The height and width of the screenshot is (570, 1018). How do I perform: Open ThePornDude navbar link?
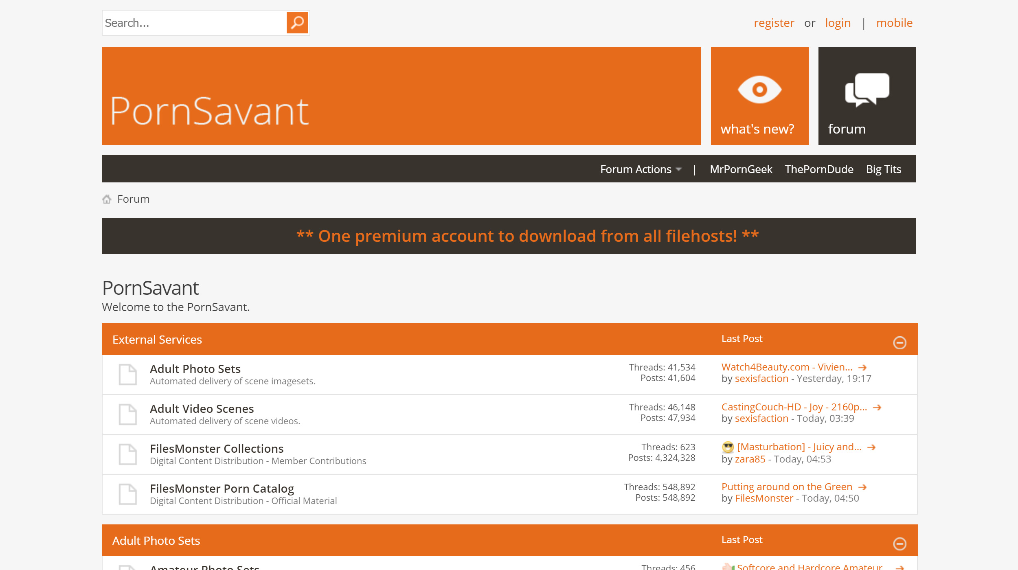coord(819,169)
